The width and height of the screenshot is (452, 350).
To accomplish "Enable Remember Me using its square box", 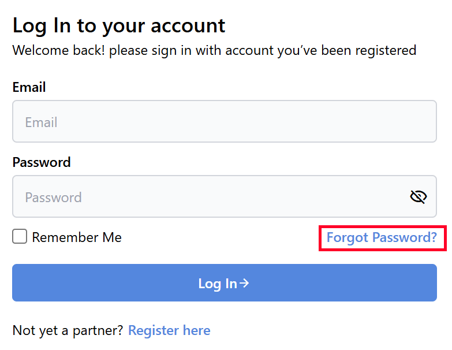I will [20, 237].
